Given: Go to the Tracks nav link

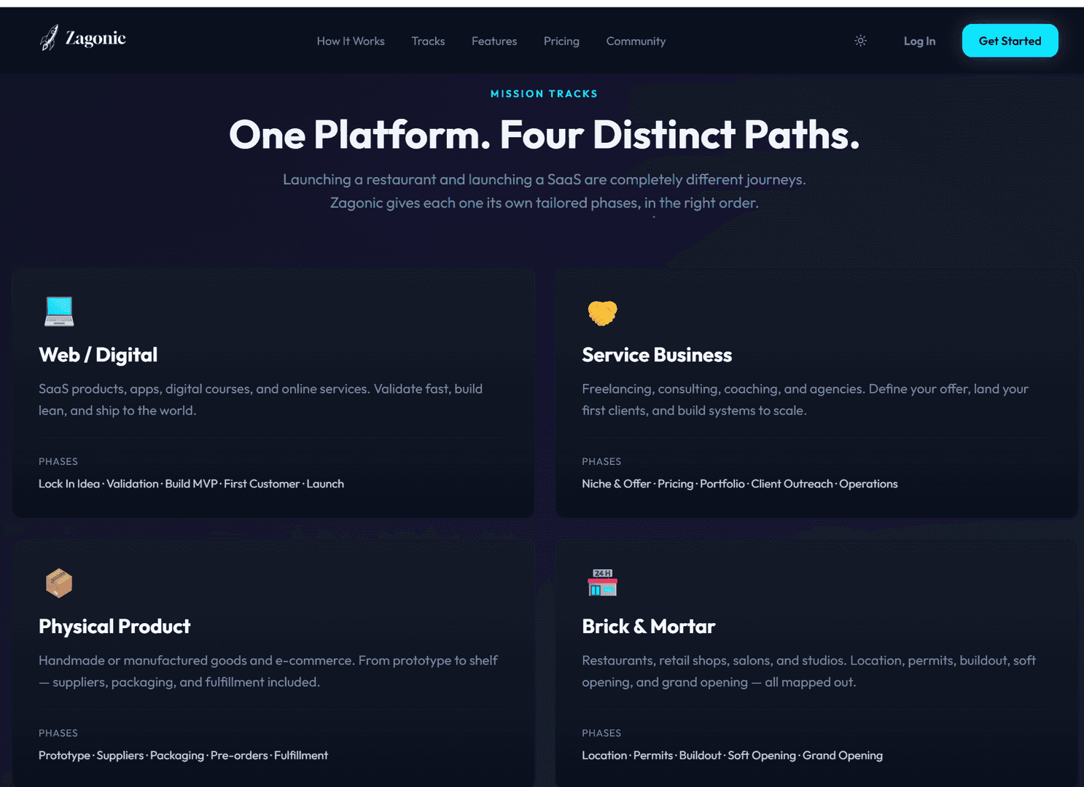Looking at the screenshot, I should [x=428, y=42].
